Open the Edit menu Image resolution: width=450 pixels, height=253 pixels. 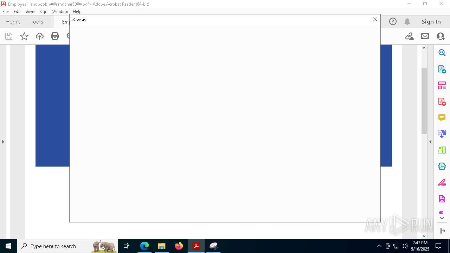(x=17, y=12)
